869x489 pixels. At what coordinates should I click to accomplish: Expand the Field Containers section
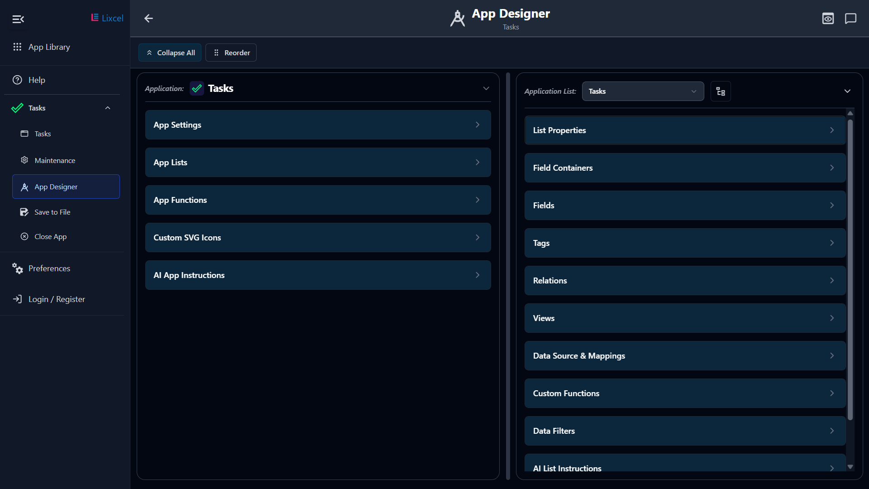[x=685, y=168]
